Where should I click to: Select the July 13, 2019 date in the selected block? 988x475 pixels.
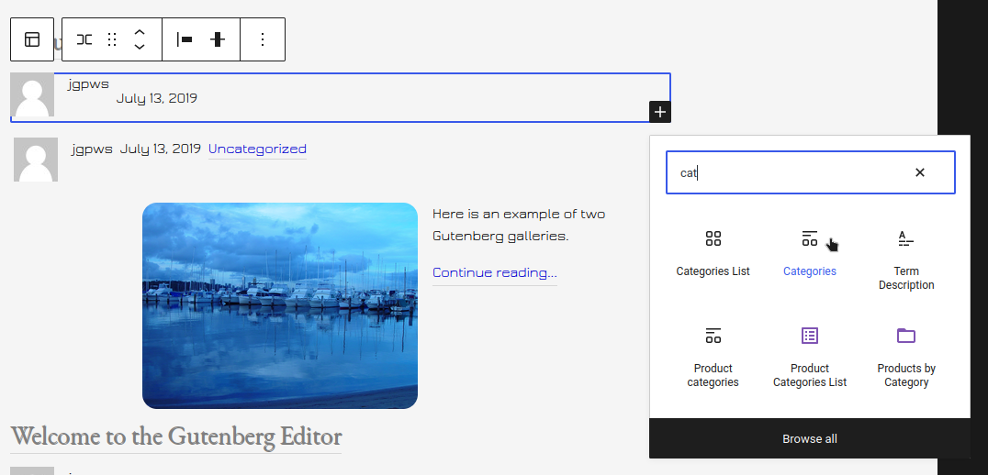click(x=156, y=98)
